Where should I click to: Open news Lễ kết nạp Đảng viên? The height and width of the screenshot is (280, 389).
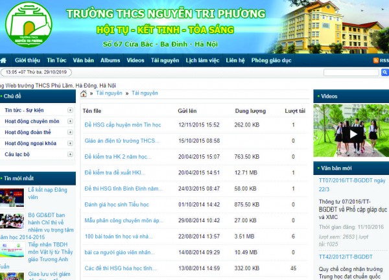click(x=47, y=193)
